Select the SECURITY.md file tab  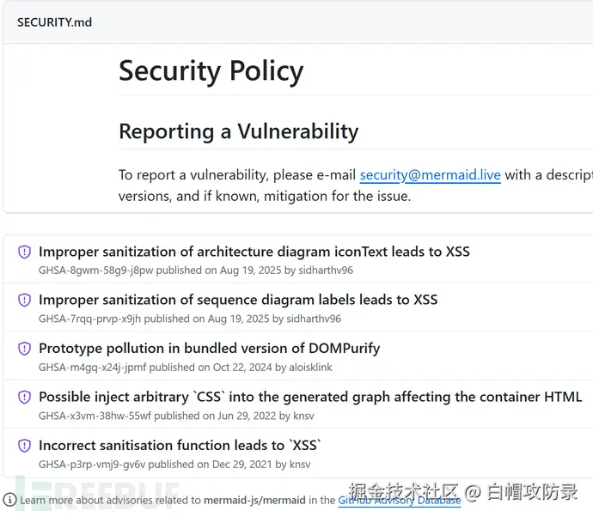(x=54, y=21)
